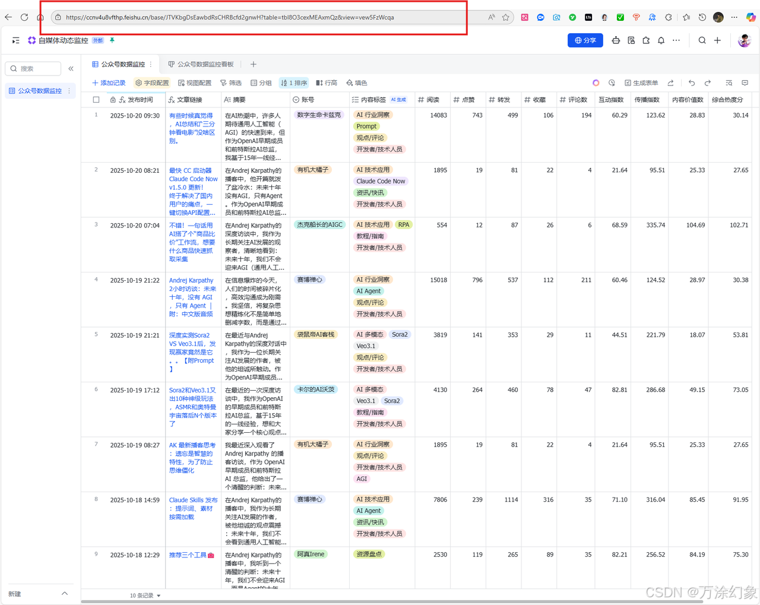Click the Feishu search magnifier icon
This screenshot has width=760, height=605.
702,40
